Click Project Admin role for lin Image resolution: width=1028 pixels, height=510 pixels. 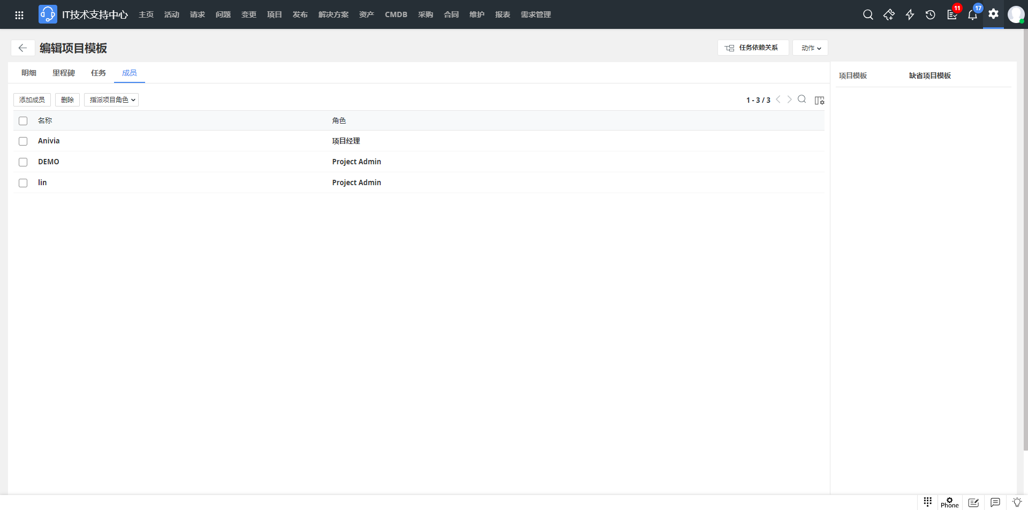(357, 182)
